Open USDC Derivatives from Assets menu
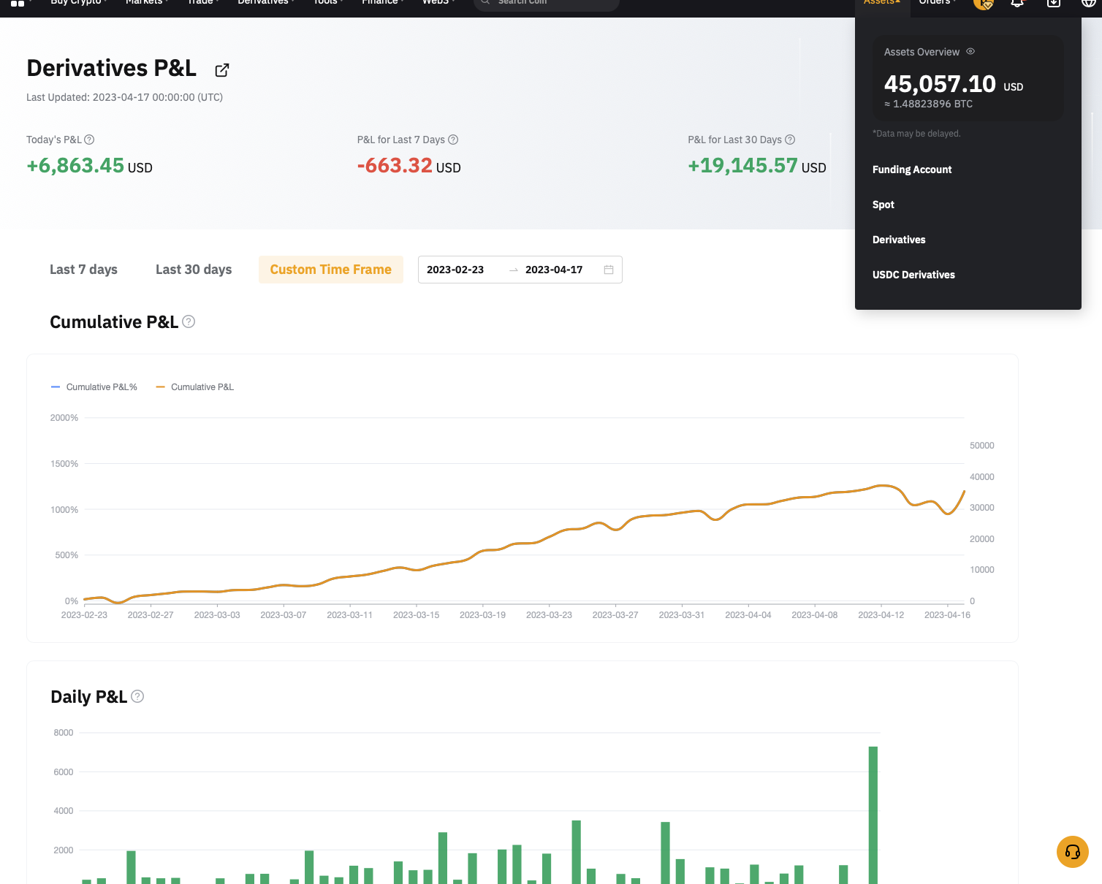 click(x=913, y=275)
